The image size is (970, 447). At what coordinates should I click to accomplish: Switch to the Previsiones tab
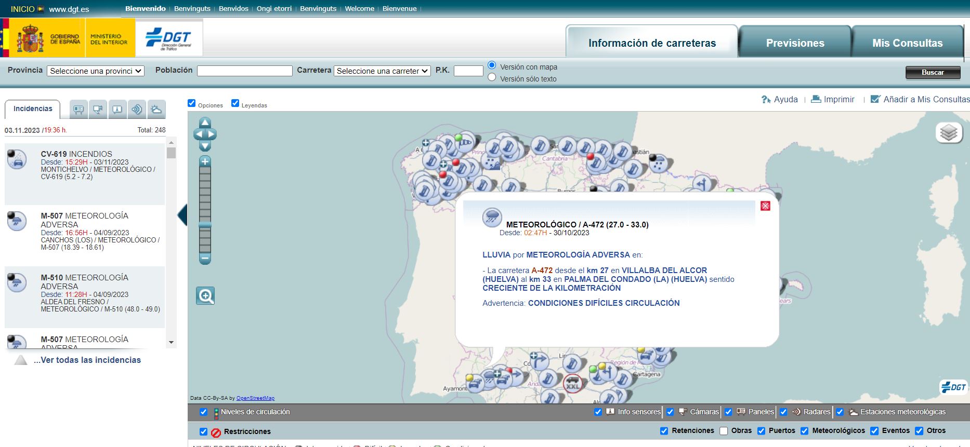795,43
